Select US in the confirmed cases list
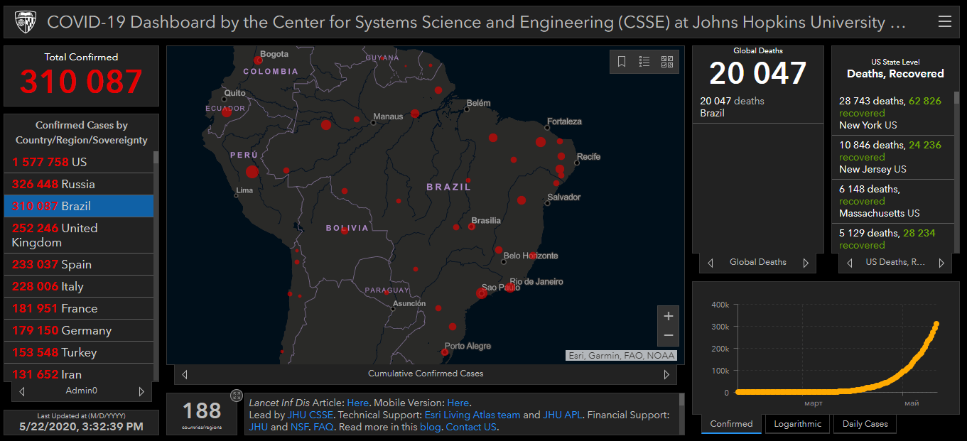This screenshot has width=967, height=441. click(79, 162)
